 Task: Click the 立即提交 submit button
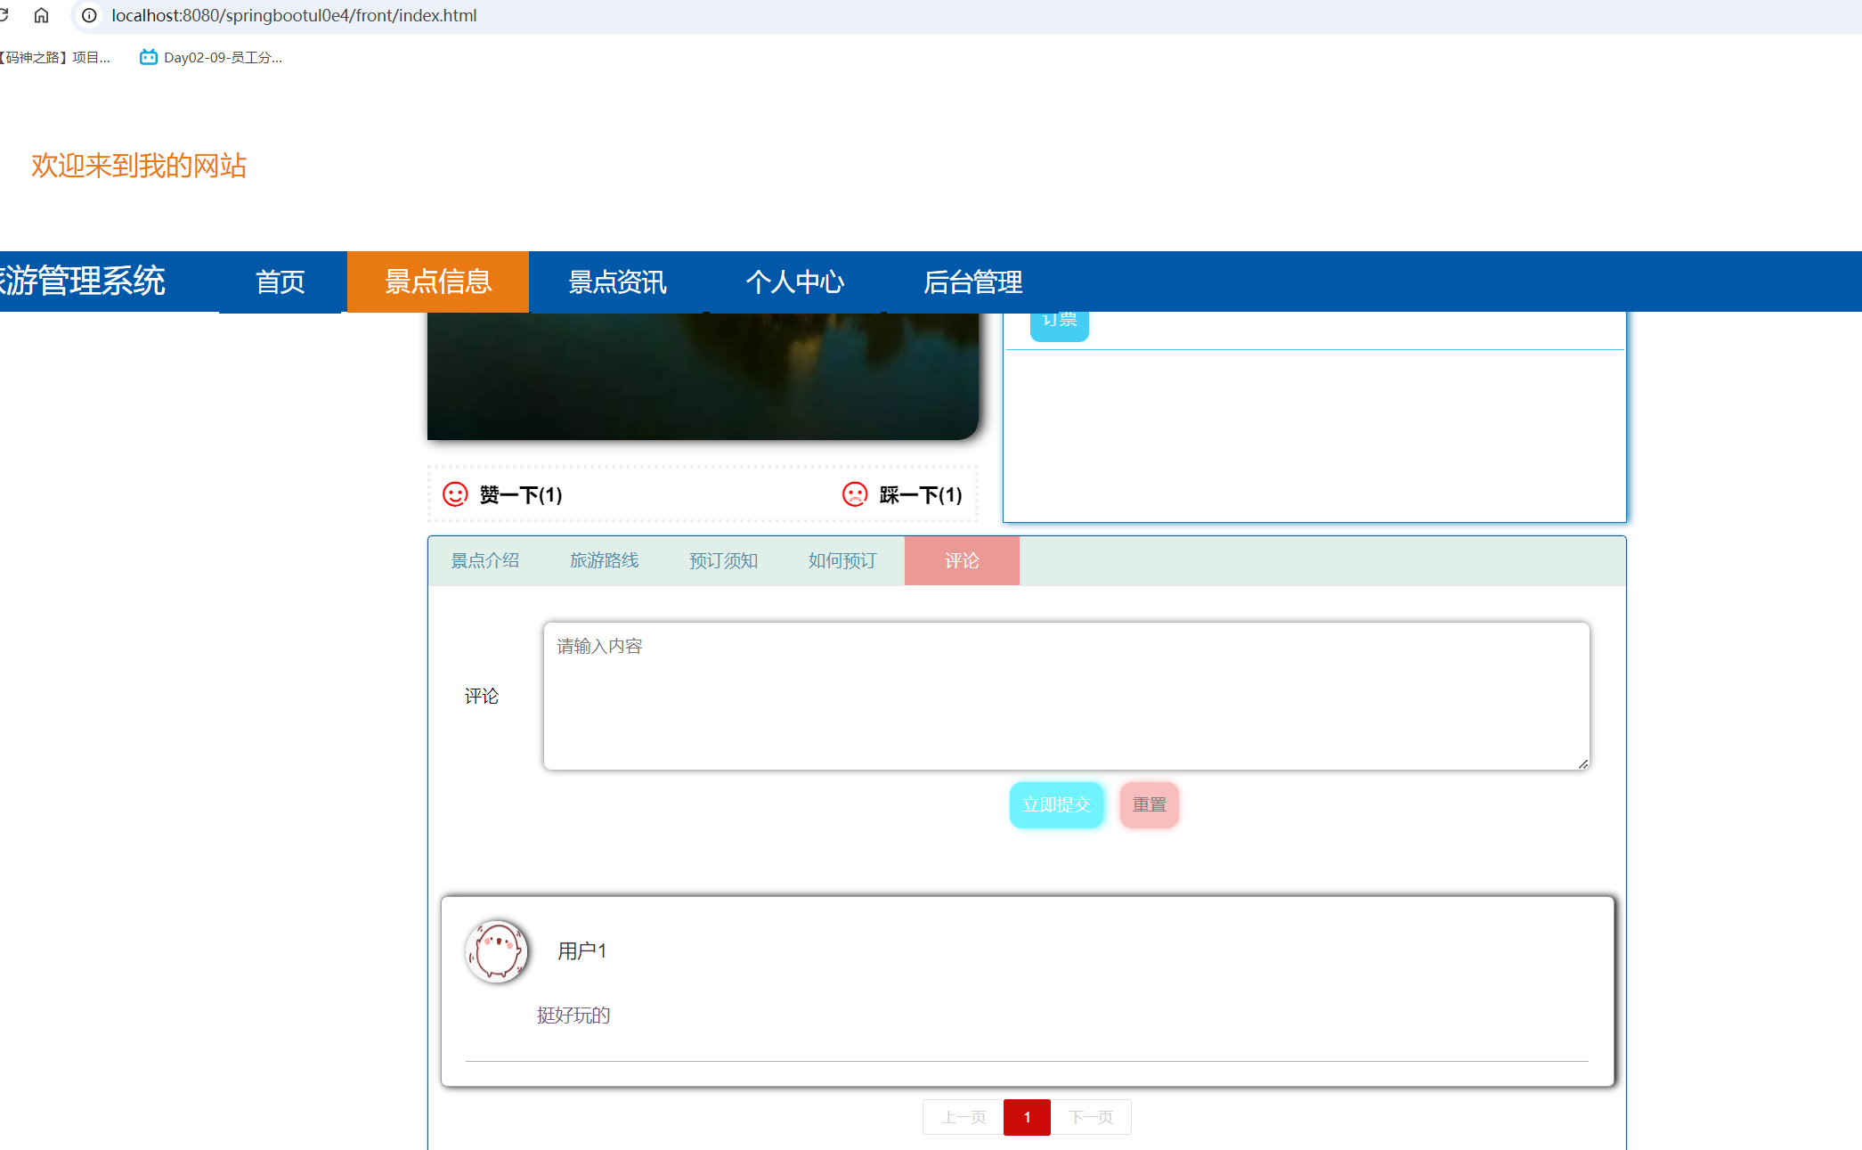click(x=1056, y=804)
